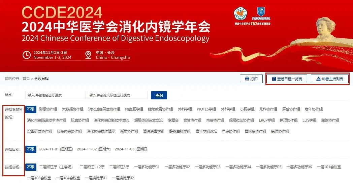
Task: Show sessions for 消化内镜操作演示
Action: (x=101, y=131)
